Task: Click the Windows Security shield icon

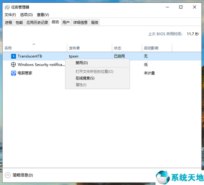Action: [x=13, y=65]
